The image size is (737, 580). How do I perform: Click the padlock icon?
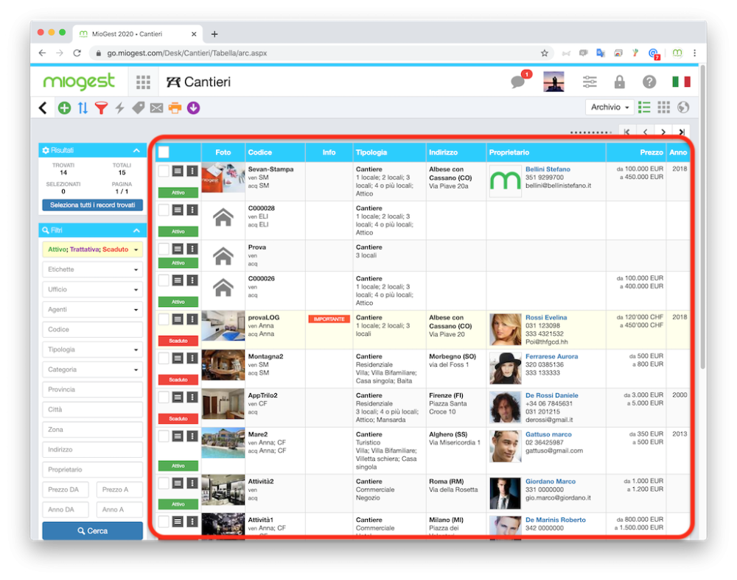[x=620, y=82]
